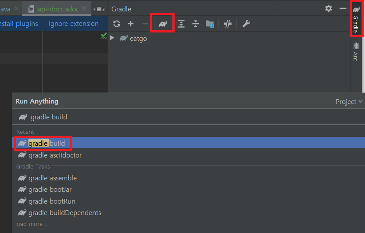The image size is (365, 233).
Task: Hide the Gradle tool window
Action: point(343,9)
